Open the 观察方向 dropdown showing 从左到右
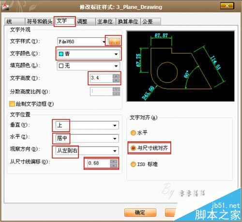Image resolution: width=242 pixels, height=222 pixels. coord(87,151)
